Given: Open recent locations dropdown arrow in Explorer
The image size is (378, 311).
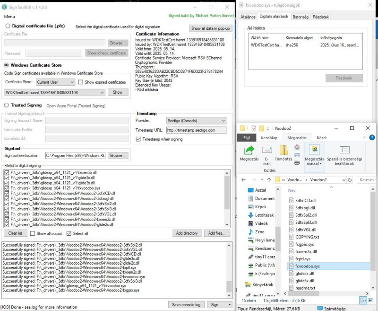Looking at the screenshot, I should click(x=262, y=180).
